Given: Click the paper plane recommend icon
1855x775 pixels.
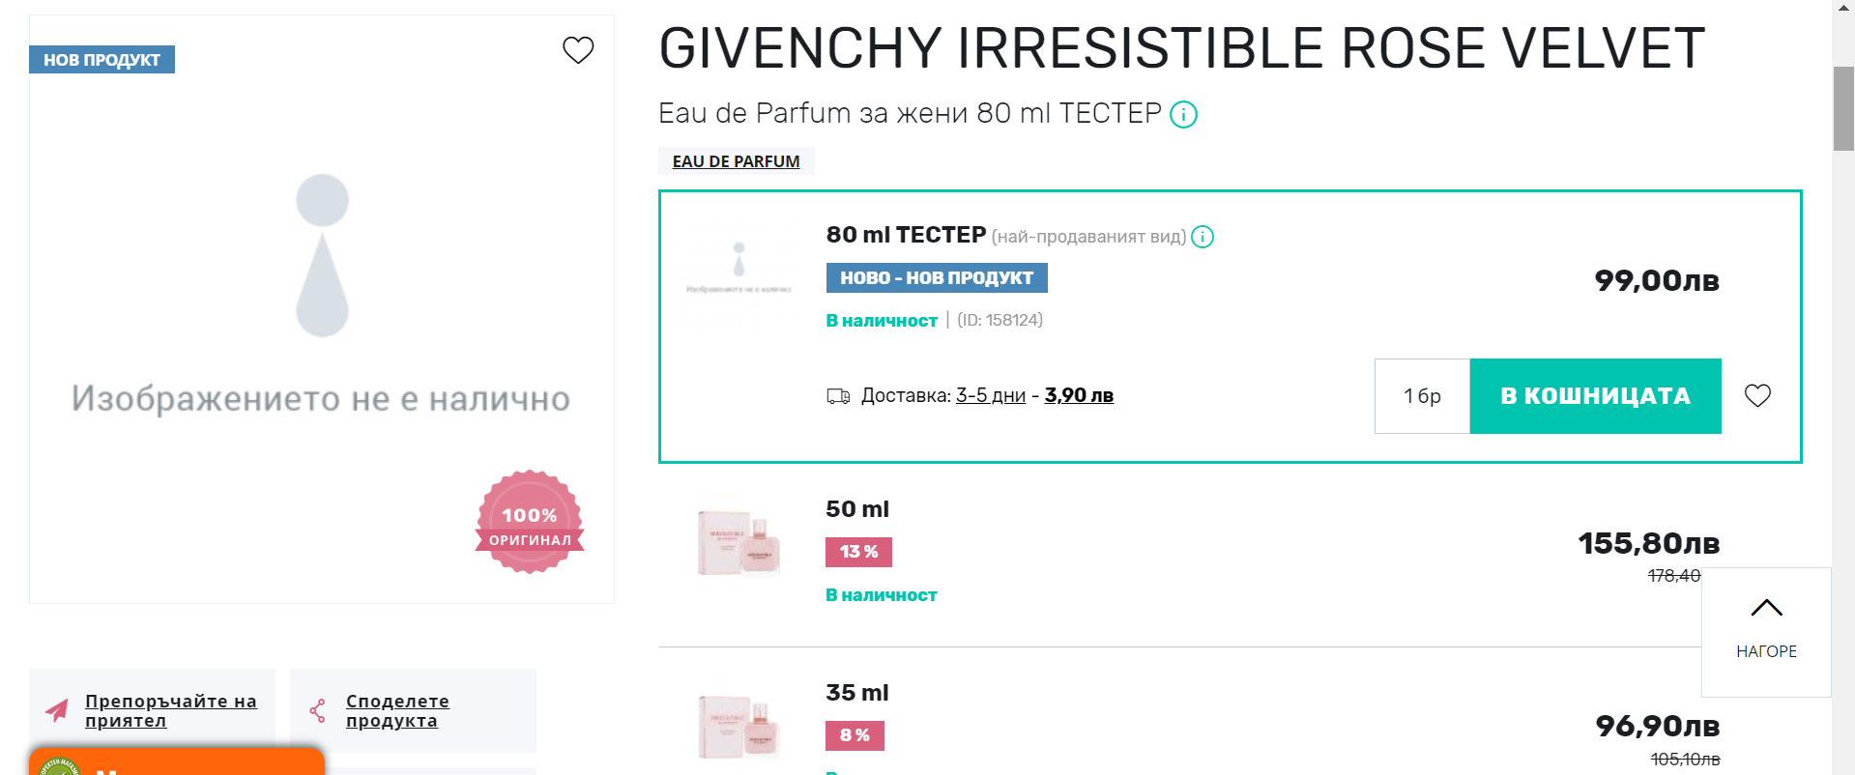Looking at the screenshot, I should pyautogui.click(x=57, y=711).
